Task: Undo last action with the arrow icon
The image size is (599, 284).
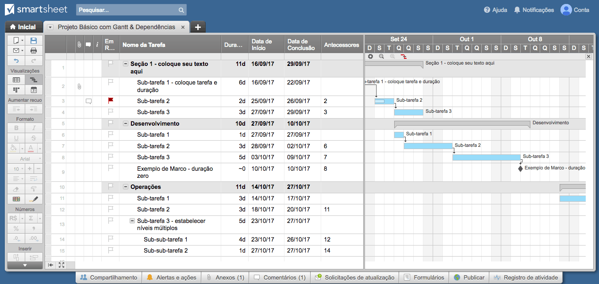Action: 16,60
